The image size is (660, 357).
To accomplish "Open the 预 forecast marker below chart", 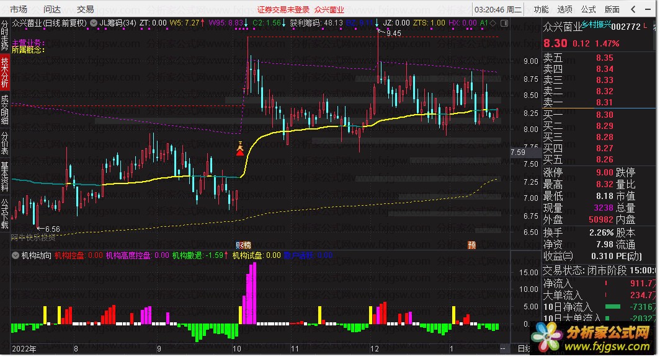I will tap(472, 245).
